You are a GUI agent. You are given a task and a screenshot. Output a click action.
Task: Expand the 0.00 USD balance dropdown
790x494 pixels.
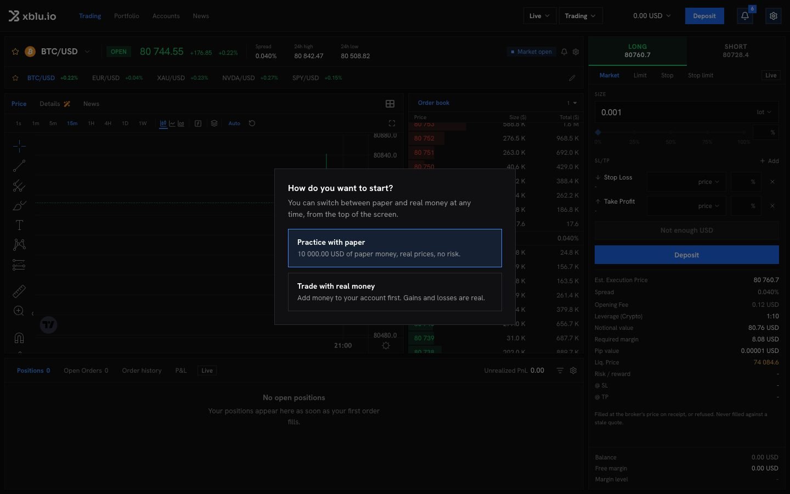click(x=652, y=16)
